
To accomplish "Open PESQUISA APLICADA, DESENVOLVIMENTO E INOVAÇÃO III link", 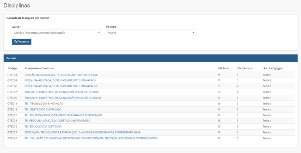I will click(61, 86).
